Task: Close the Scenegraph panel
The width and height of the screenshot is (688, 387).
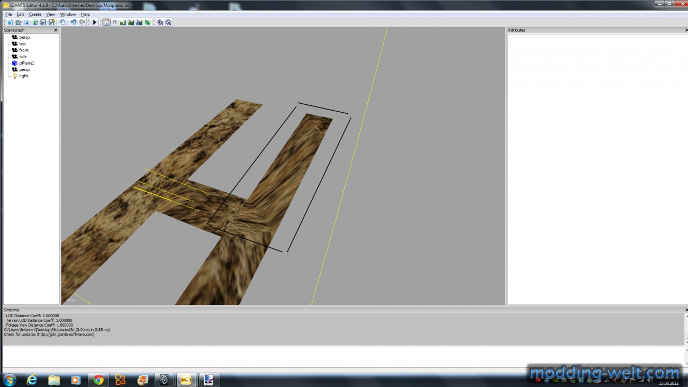Action: point(56,30)
